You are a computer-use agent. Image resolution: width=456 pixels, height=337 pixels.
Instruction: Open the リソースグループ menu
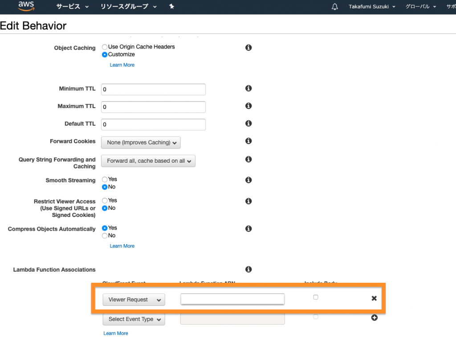point(129,7)
